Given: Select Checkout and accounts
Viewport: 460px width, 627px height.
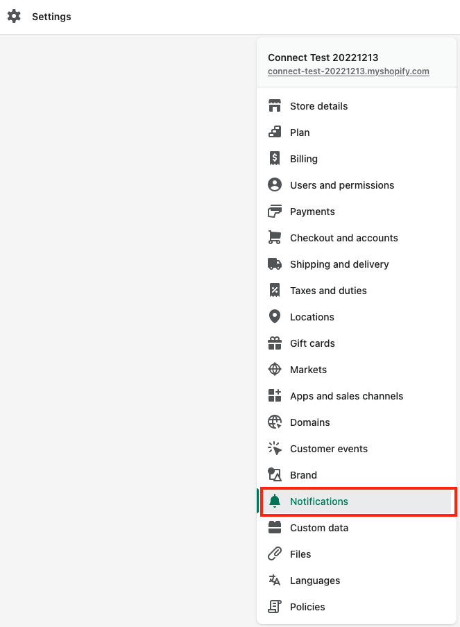Looking at the screenshot, I should pos(344,238).
